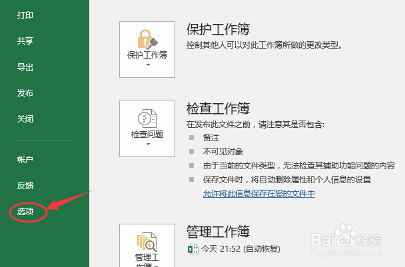Click description 控制其他人可以对此工作簿所做的更改类型
The image size is (405, 267).
pos(264,45)
